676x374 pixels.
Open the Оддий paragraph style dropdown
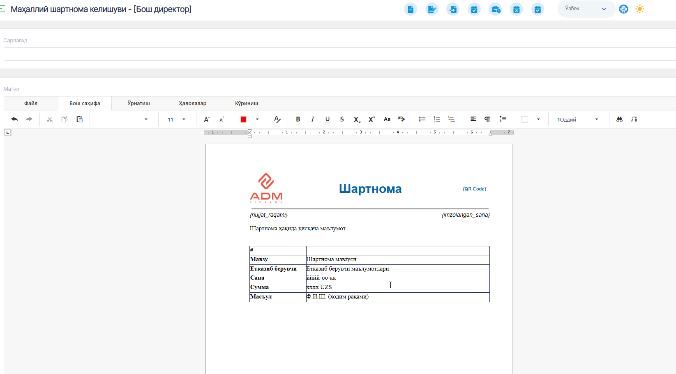click(578, 119)
